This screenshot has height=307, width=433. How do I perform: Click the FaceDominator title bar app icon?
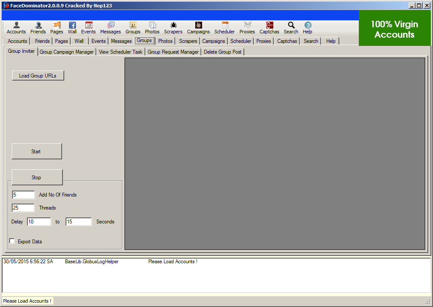point(6,6)
